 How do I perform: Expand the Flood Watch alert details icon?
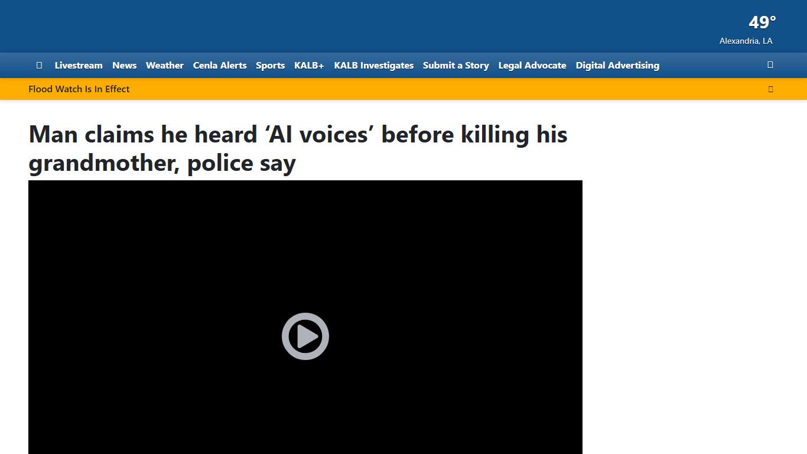pyautogui.click(x=770, y=89)
